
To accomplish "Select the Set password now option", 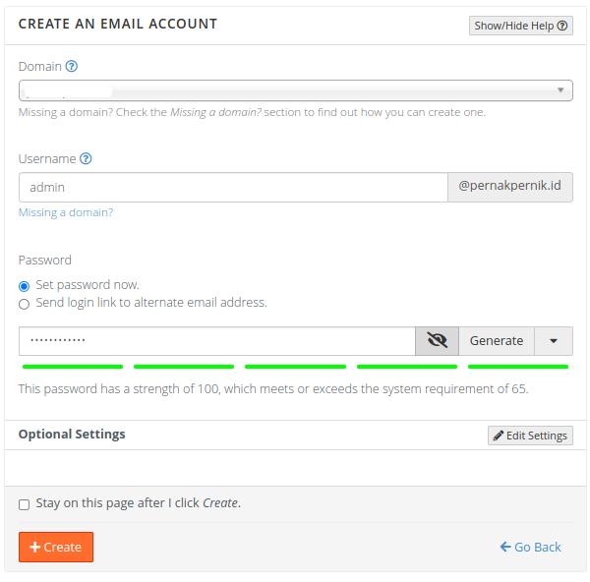I will tap(25, 285).
